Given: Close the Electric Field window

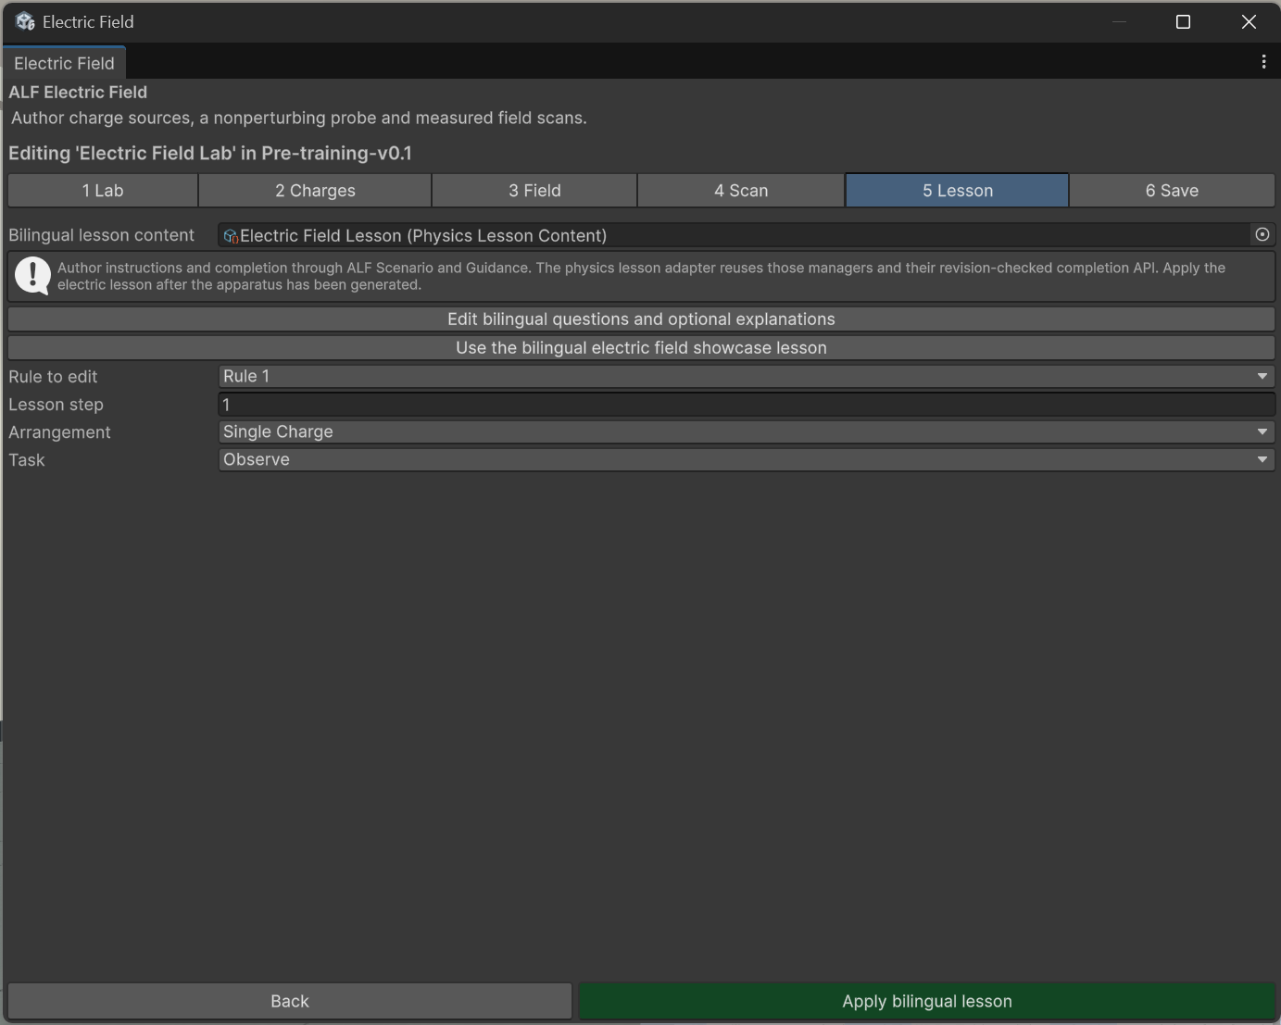Looking at the screenshot, I should click(1249, 21).
